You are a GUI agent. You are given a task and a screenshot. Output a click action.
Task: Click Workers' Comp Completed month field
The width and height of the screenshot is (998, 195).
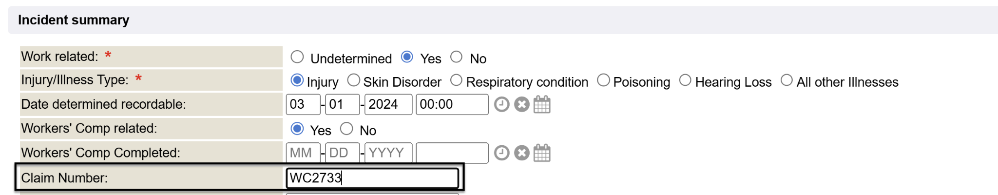pos(303,153)
